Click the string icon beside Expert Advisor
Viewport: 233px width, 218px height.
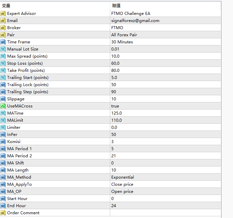pyautogui.click(x=3, y=14)
